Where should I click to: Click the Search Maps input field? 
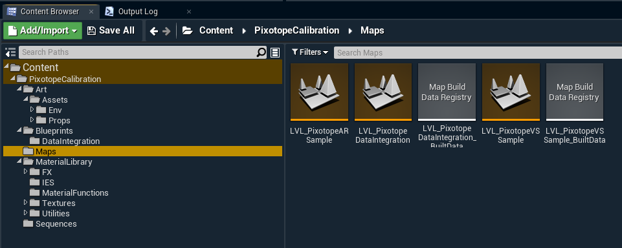coord(478,52)
